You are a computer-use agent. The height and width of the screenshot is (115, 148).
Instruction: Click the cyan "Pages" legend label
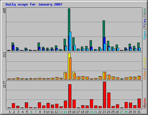pyautogui.click(x=145, y=35)
